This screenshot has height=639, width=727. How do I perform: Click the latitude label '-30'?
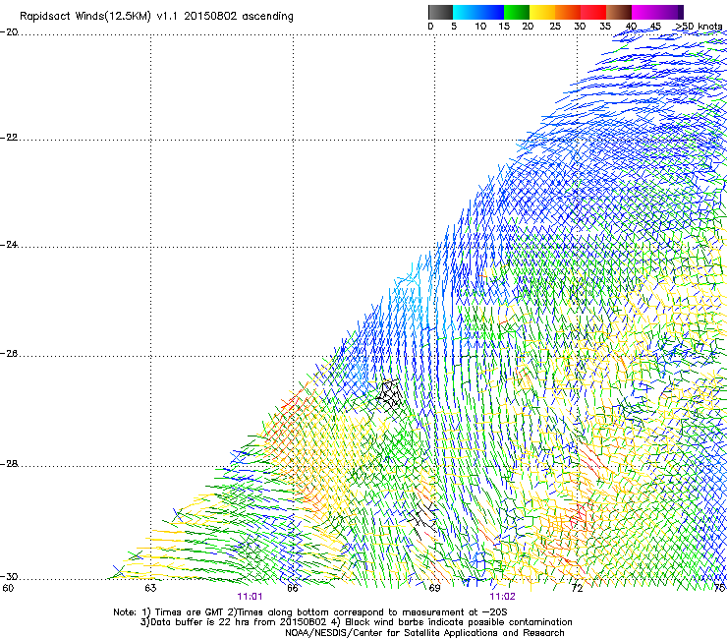click(x=9, y=577)
